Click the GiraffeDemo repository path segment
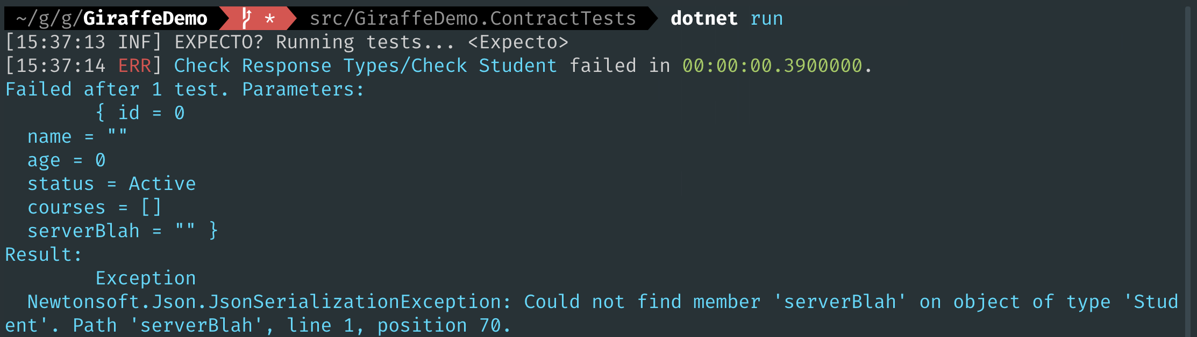The image size is (1197, 337). (x=145, y=19)
